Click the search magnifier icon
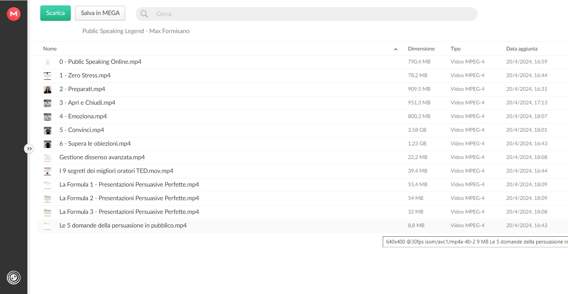This screenshot has width=568, height=294. 144,14
